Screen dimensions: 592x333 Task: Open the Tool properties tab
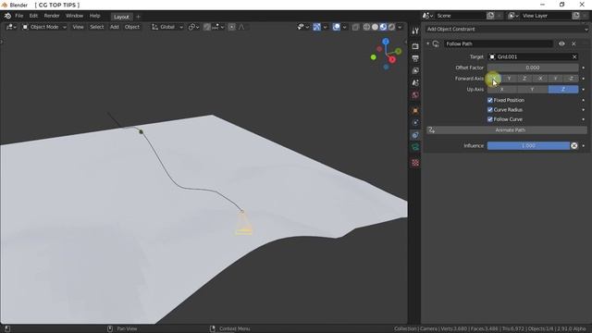(415, 31)
